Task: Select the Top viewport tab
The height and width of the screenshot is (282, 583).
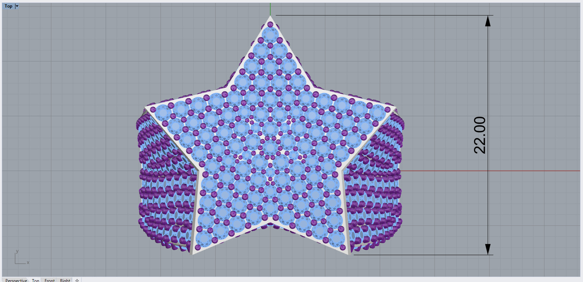Action: coord(35,280)
